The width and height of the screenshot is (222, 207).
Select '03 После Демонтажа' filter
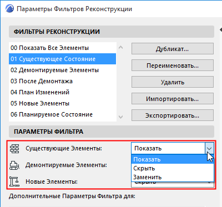pyautogui.click(x=63, y=81)
